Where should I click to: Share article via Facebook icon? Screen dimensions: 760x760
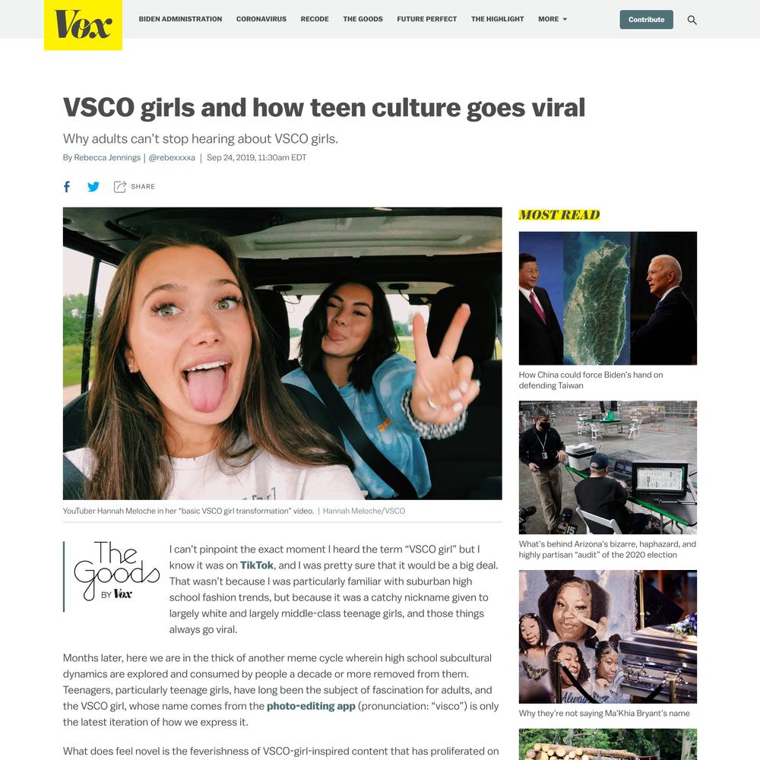click(67, 187)
